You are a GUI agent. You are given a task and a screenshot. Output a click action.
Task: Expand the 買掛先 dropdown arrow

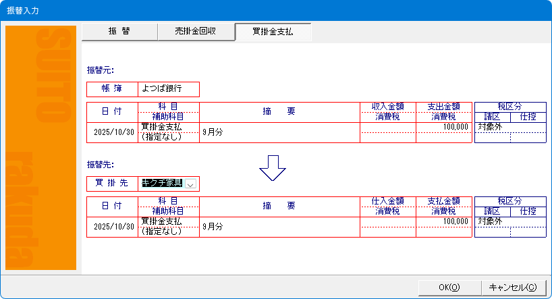click(191, 184)
